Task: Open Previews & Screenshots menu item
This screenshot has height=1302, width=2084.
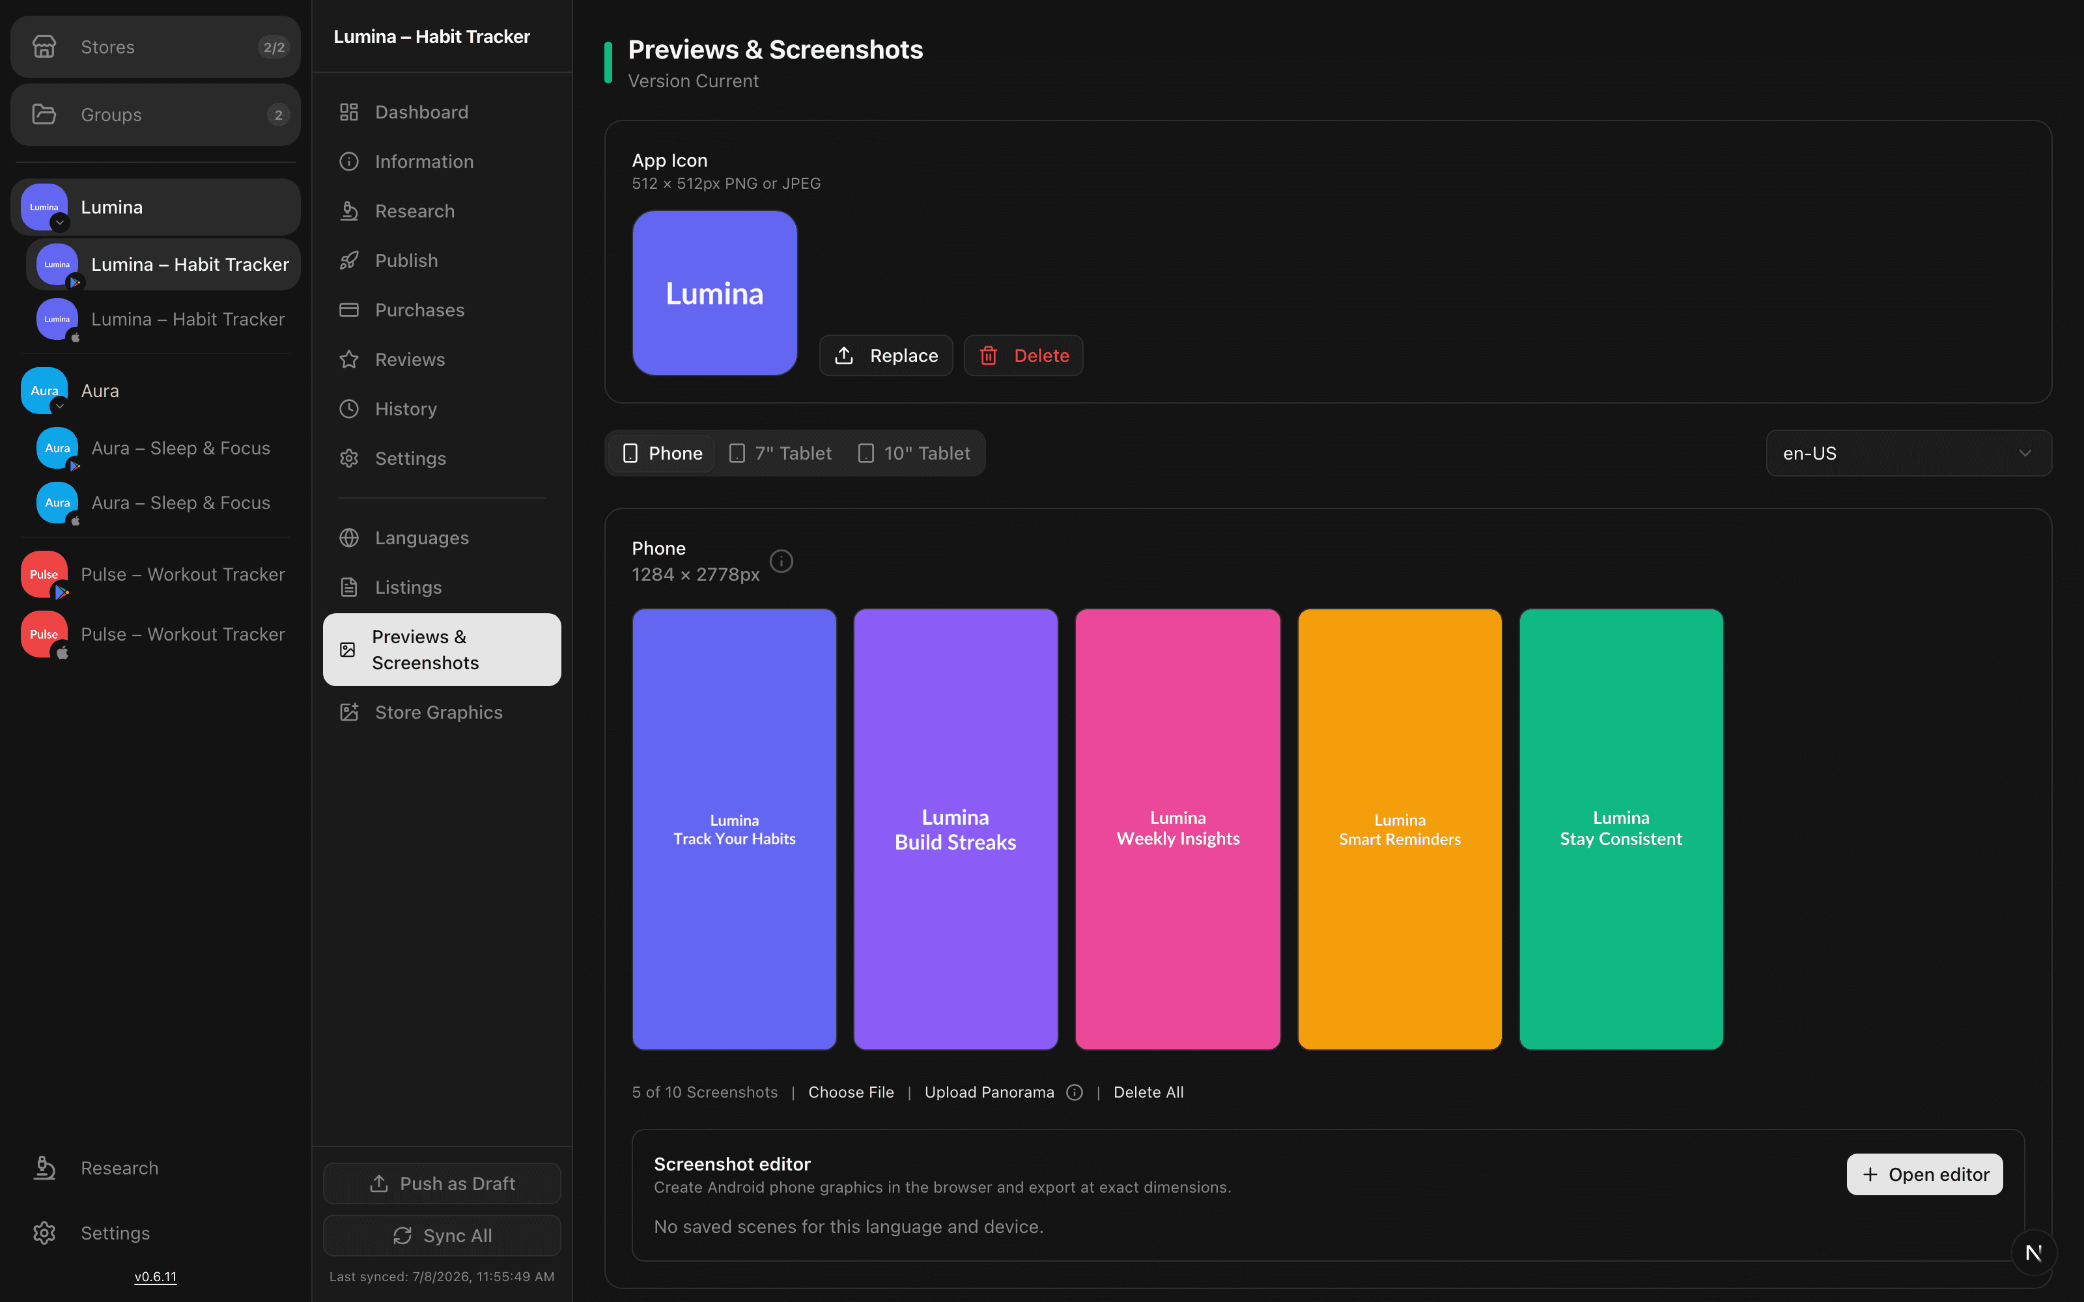Action: pyautogui.click(x=442, y=650)
